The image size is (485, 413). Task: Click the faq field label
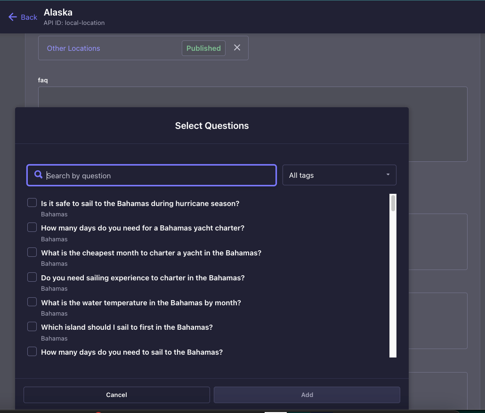click(x=43, y=80)
